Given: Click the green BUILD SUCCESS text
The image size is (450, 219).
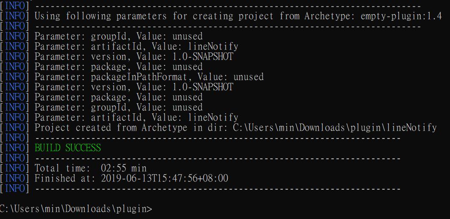Looking at the screenshot, I should (68, 148).
